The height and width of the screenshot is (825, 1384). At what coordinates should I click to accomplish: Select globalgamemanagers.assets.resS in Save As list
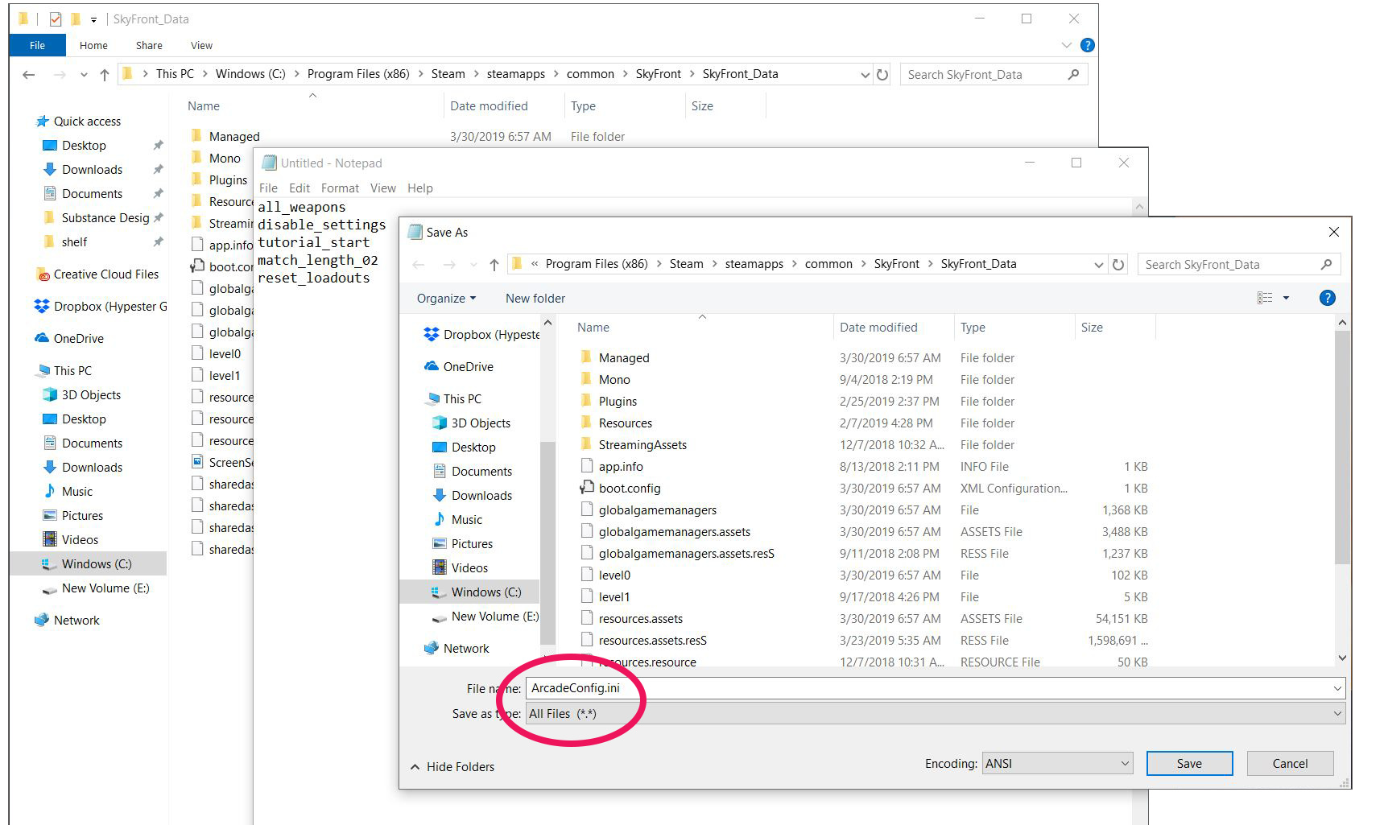coord(686,554)
